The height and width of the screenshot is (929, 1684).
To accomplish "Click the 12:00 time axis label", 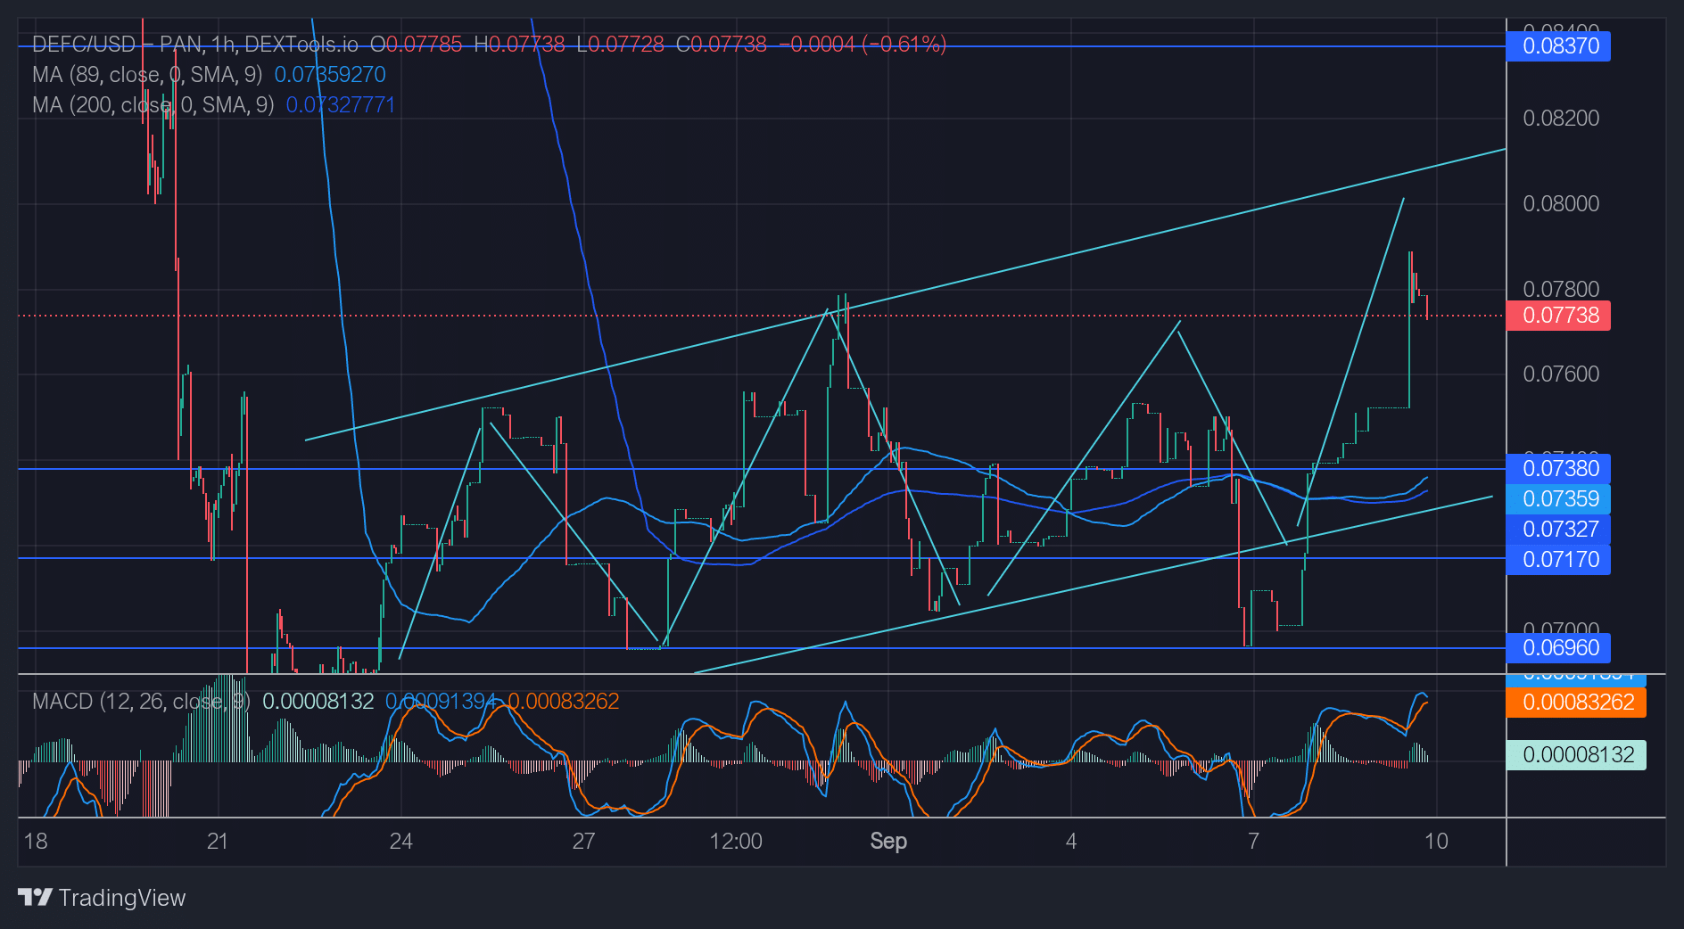I will (x=736, y=841).
